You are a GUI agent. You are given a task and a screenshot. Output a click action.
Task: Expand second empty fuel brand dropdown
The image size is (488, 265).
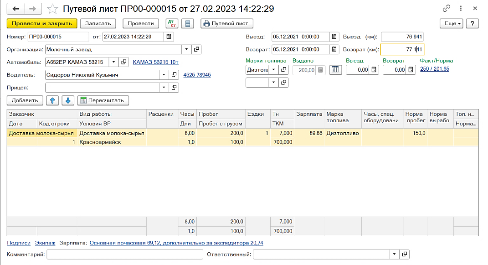(x=273, y=83)
